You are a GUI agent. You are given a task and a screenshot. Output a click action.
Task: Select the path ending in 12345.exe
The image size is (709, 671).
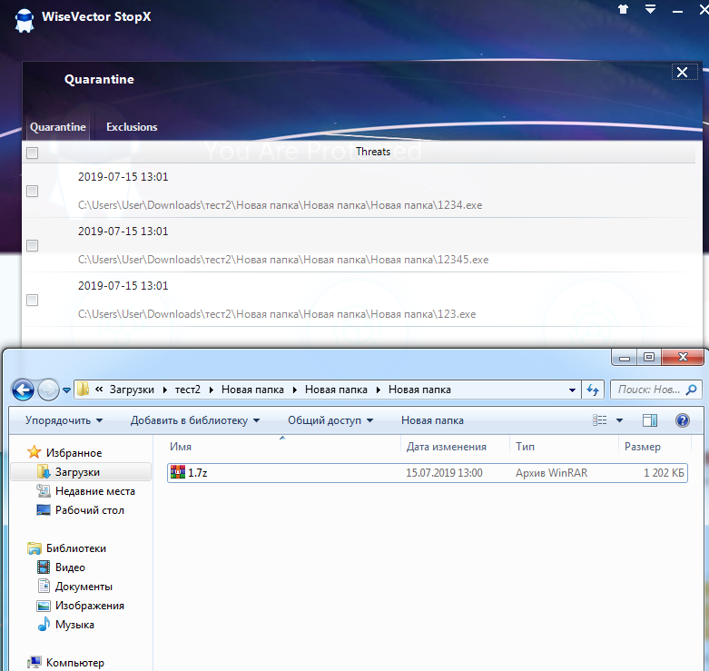[283, 260]
